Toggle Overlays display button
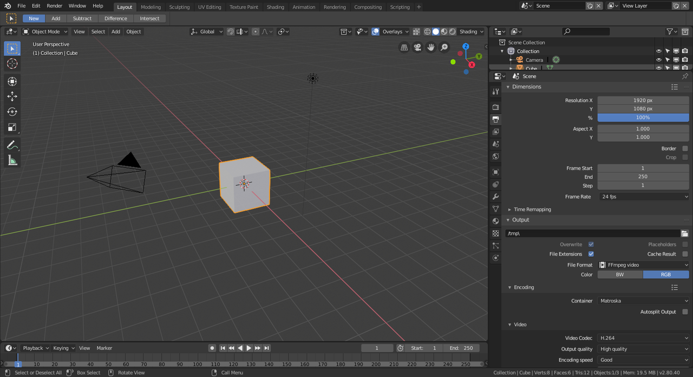This screenshot has height=377, width=693. click(376, 31)
